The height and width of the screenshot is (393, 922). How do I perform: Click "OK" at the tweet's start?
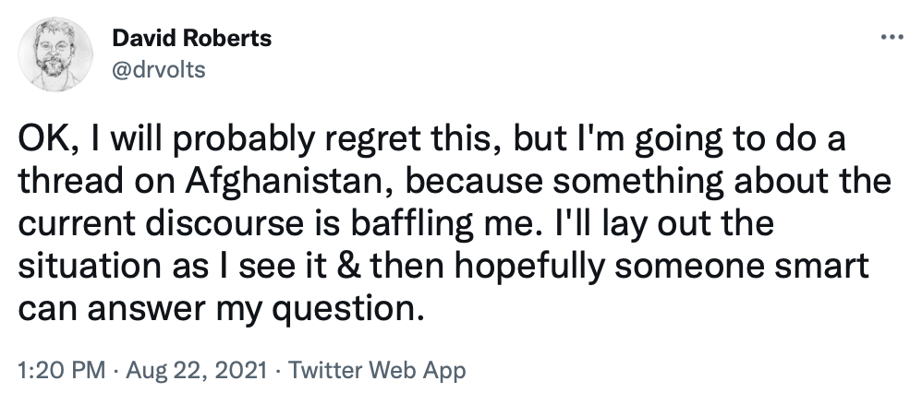click(x=42, y=143)
